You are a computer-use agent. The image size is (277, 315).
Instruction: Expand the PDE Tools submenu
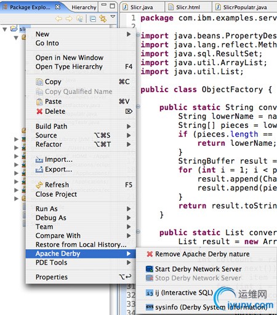tap(81, 263)
